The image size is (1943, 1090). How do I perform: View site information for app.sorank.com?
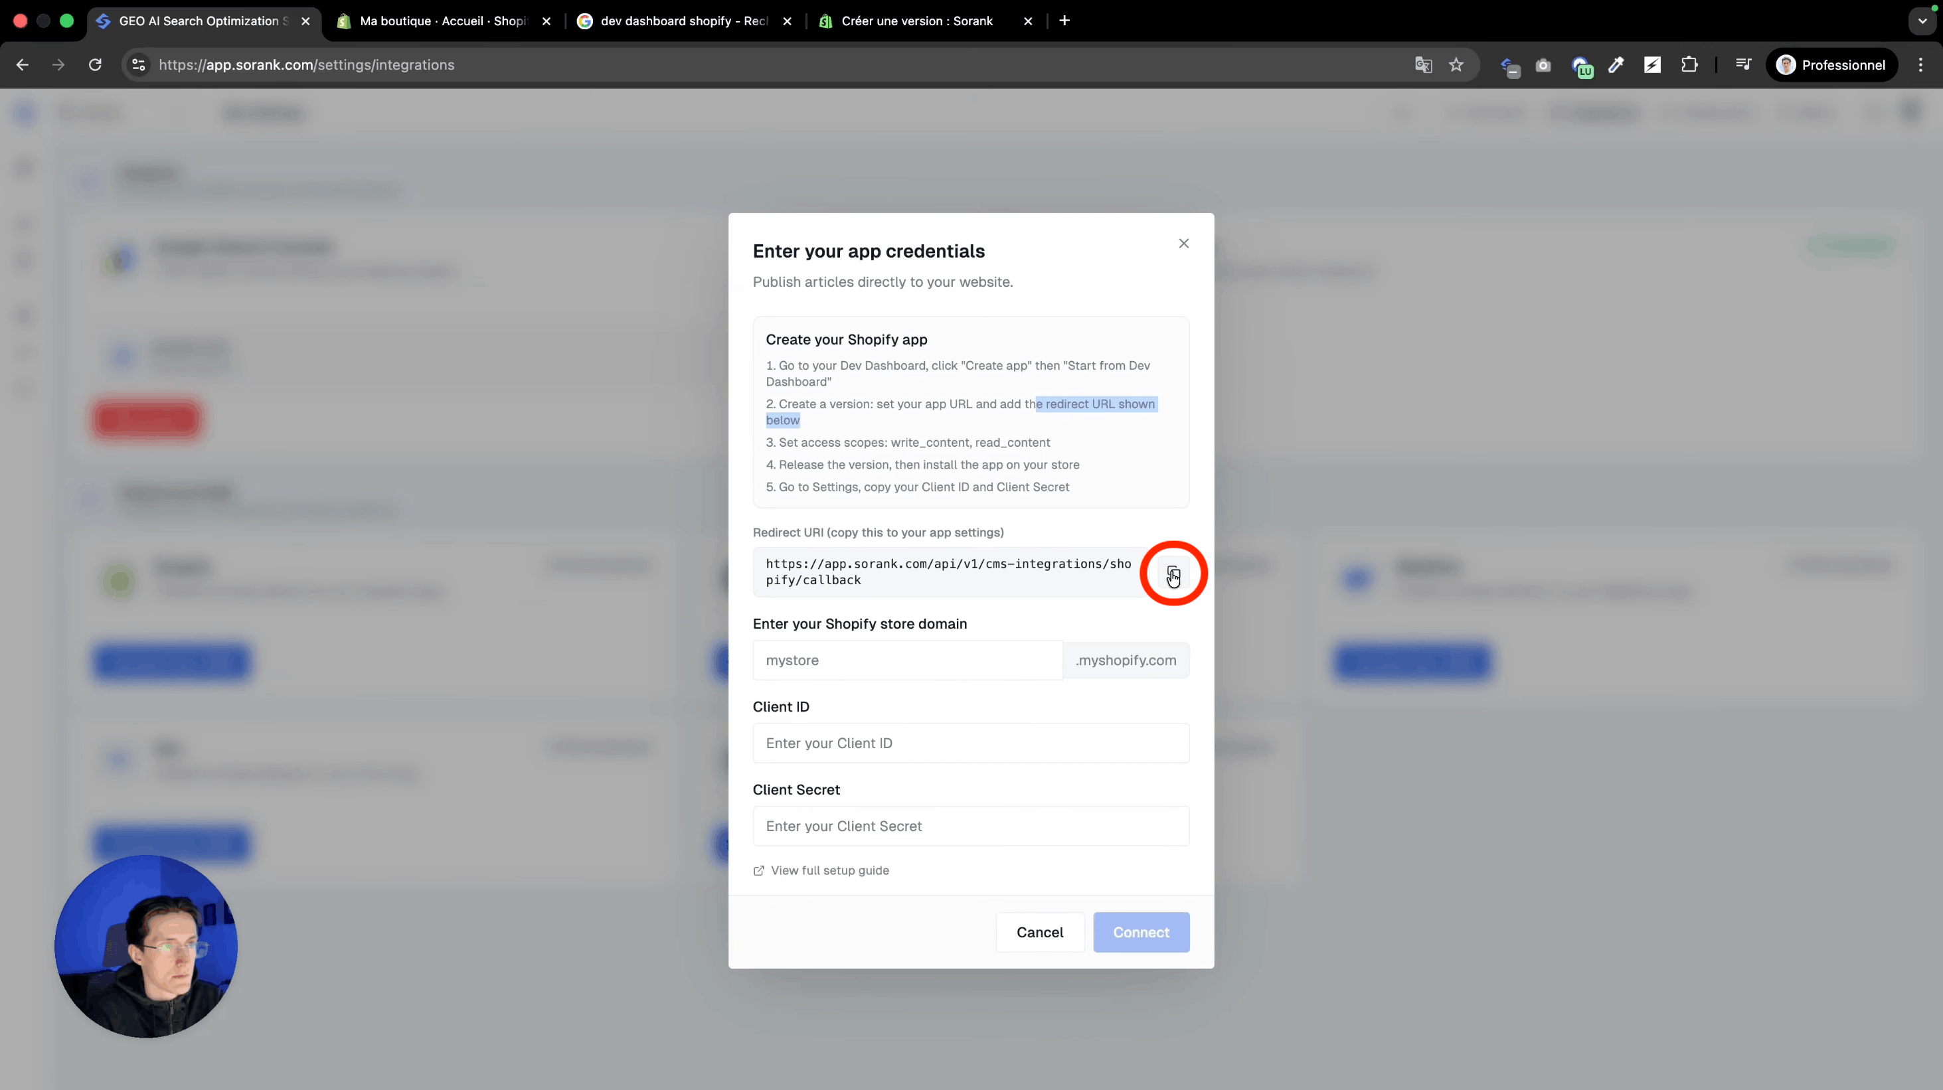139,65
